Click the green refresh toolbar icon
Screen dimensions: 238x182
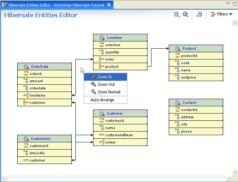pos(185,14)
